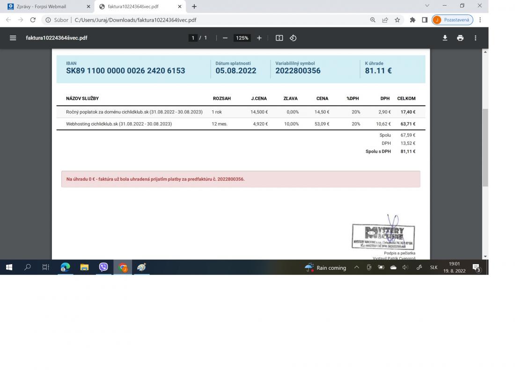This screenshot has width=515, height=370.
Task: Print the invoice PDF
Action: [460, 38]
